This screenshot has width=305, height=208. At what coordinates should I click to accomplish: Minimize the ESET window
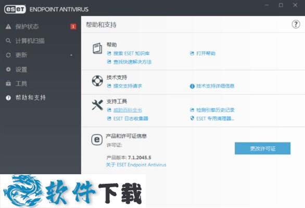point(267,5)
